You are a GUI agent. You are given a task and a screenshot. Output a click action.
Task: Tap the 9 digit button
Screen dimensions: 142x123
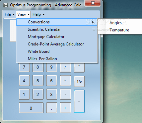pyautogui.click(x=52, y=67)
